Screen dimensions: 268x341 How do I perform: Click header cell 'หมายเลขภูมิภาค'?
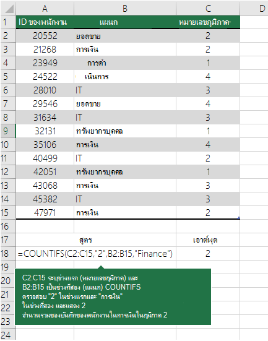click(x=208, y=22)
